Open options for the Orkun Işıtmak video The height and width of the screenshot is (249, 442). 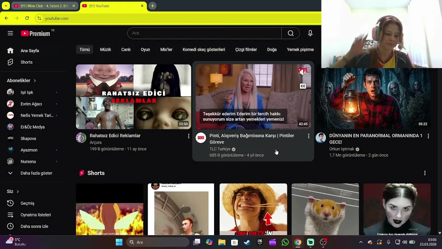tap(428, 136)
